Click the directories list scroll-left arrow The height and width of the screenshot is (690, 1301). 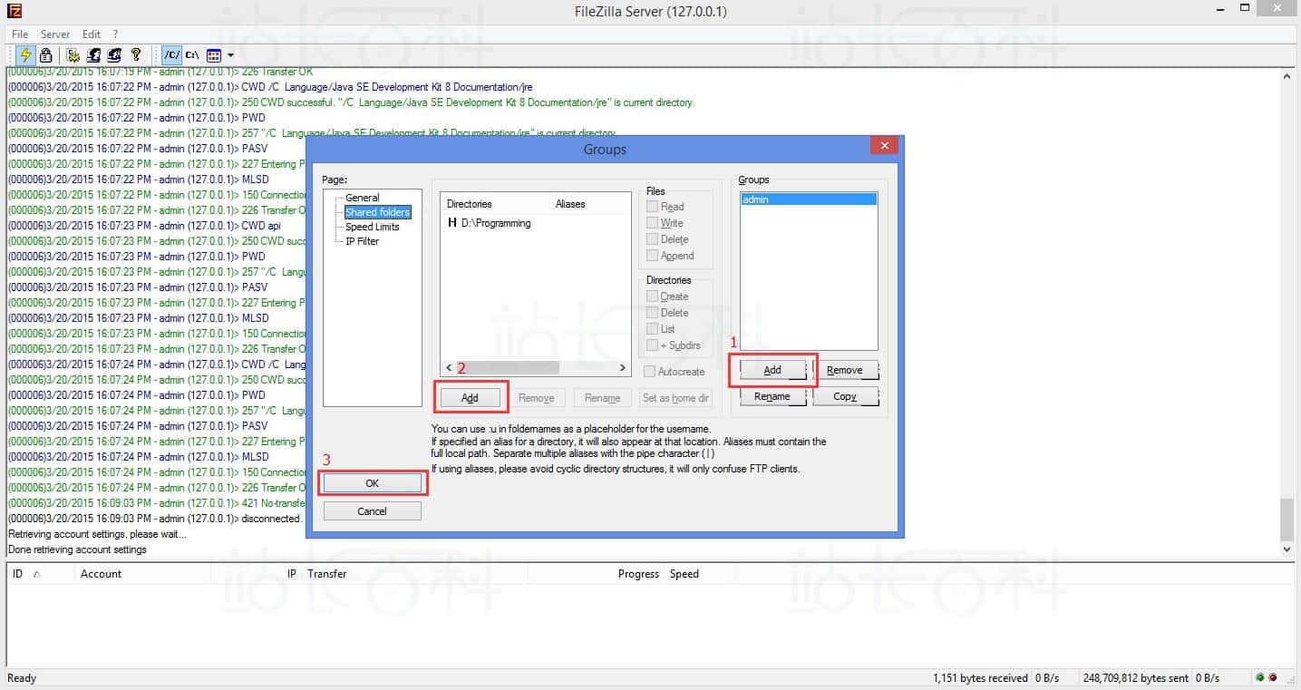point(449,368)
